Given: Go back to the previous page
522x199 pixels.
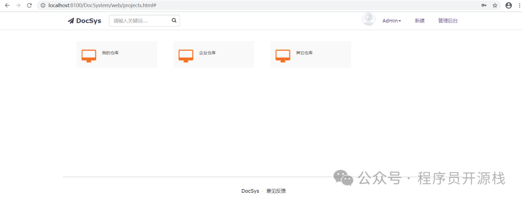Looking at the screenshot, I should 7,5.
